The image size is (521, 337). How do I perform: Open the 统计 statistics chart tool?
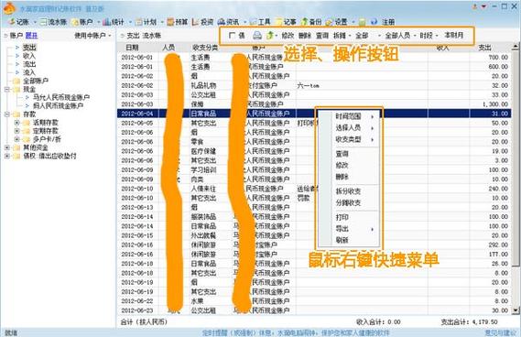pos(114,22)
